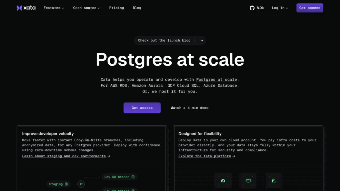This screenshot has height=191, width=340.
Task: Select the Google Cloud provider icon
Action: (223, 180)
